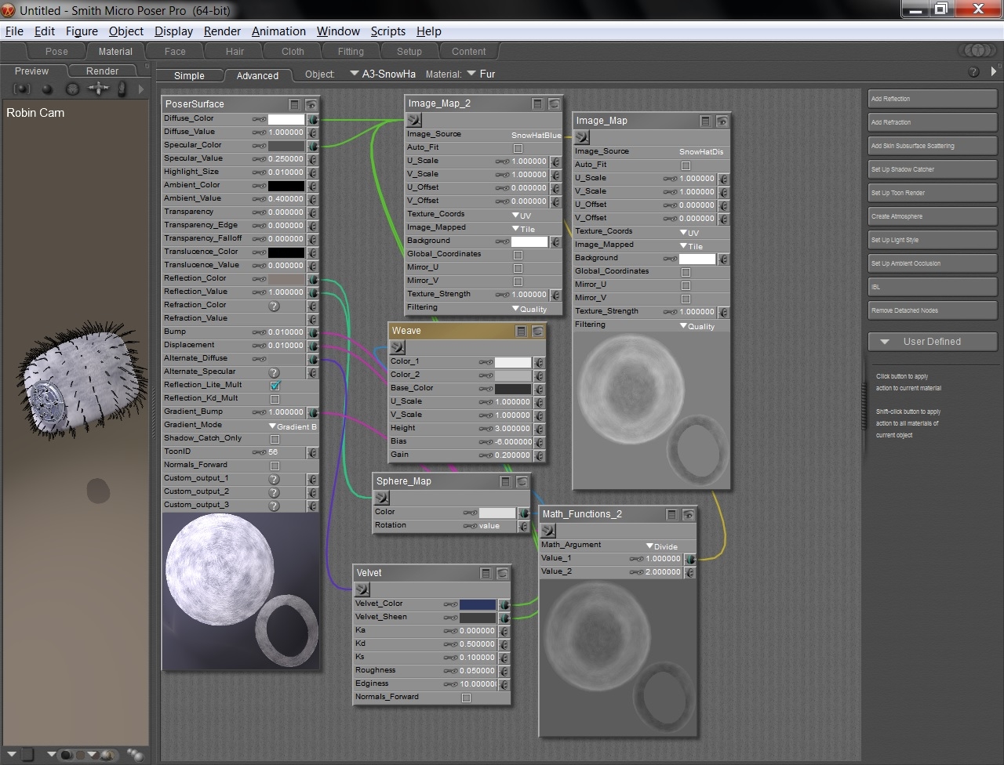Screen dimensions: 1004x765
Task: Expand the User Defined dropdown
Action: (x=932, y=342)
